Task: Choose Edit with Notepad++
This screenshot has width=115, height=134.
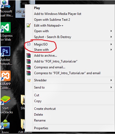Action: 49,26
